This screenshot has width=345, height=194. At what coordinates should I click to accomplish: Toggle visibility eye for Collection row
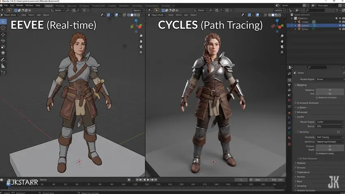pos(340,18)
